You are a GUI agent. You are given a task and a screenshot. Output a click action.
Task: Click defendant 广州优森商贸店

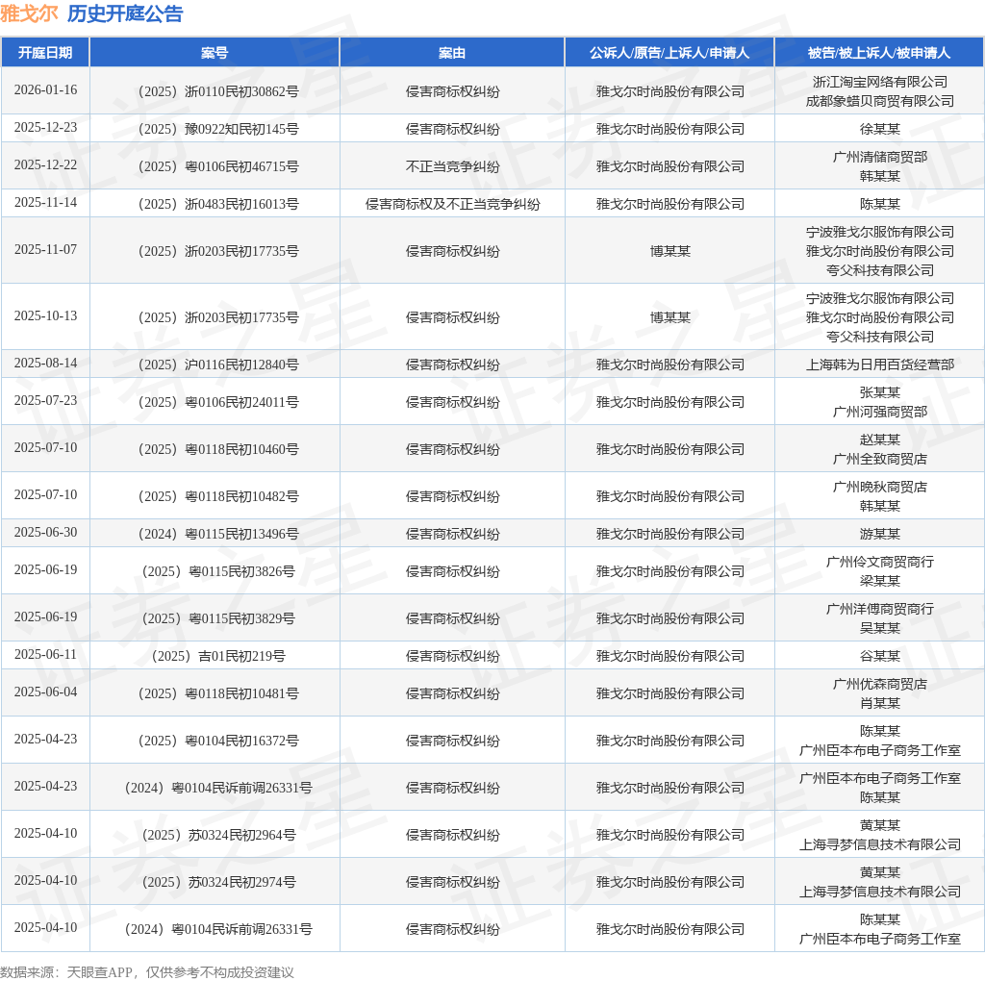pyautogui.click(x=879, y=685)
